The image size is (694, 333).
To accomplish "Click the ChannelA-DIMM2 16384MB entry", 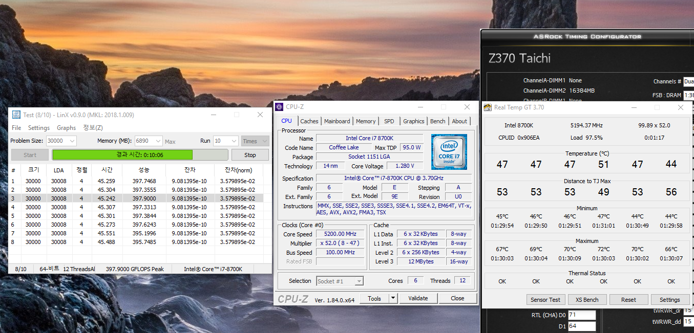I will pyautogui.click(x=559, y=91).
